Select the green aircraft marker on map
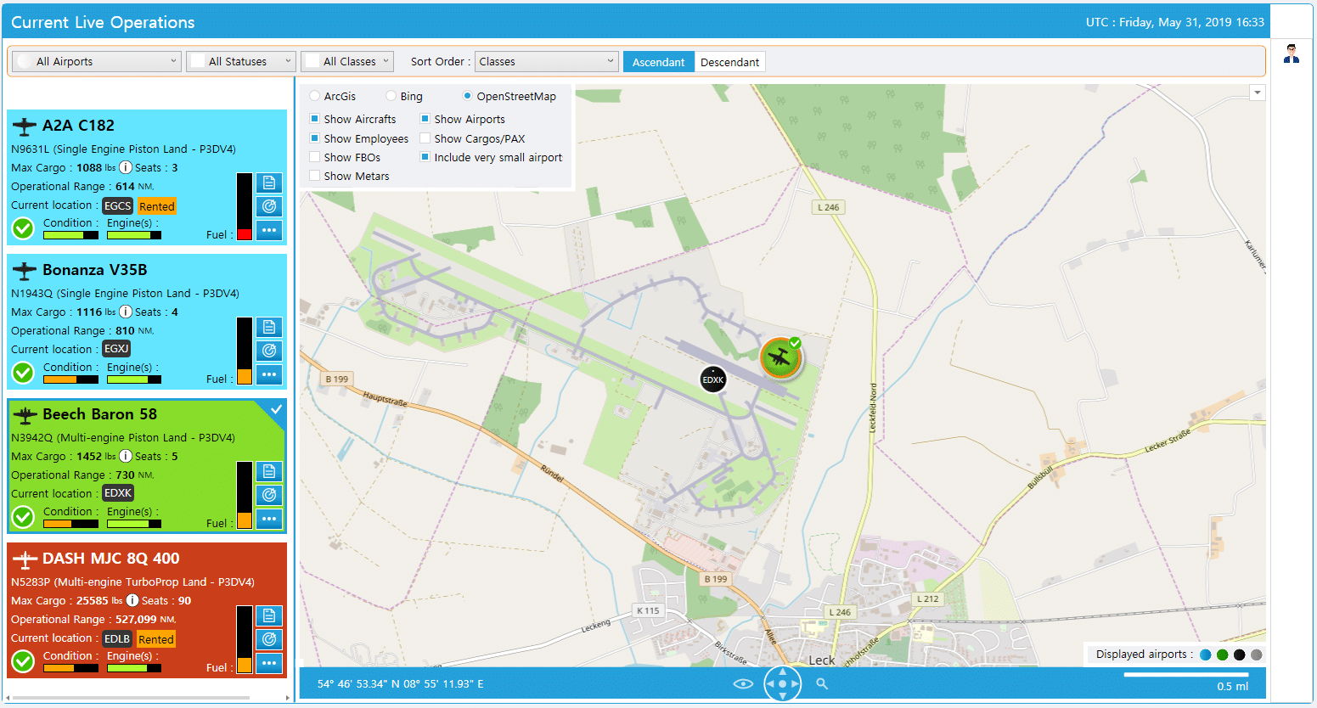This screenshot has width=1317, height=708. point(780,358)
